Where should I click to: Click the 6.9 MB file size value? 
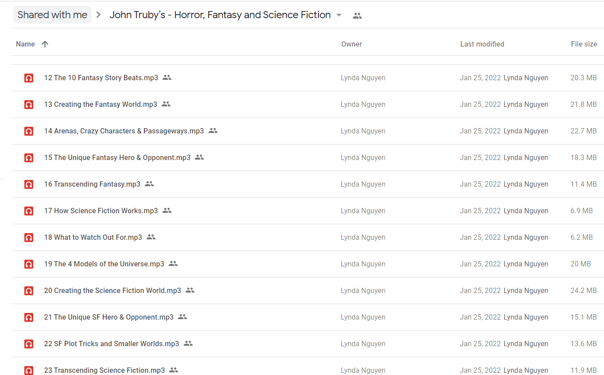point(581,211)
